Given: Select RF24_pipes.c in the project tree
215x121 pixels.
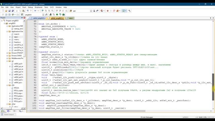Looking at the screenshot, I should click(x=18, y=96).
